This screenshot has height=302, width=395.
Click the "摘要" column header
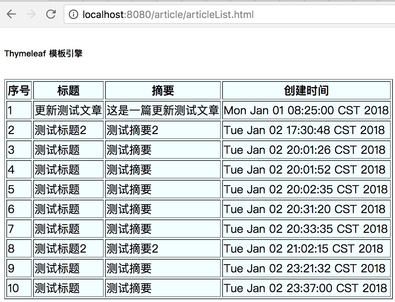tap(163, 91)
